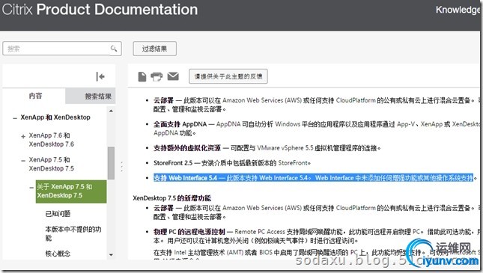Switch to the 内容 tab
Viewport: 483px width, 273px height.
34,96
